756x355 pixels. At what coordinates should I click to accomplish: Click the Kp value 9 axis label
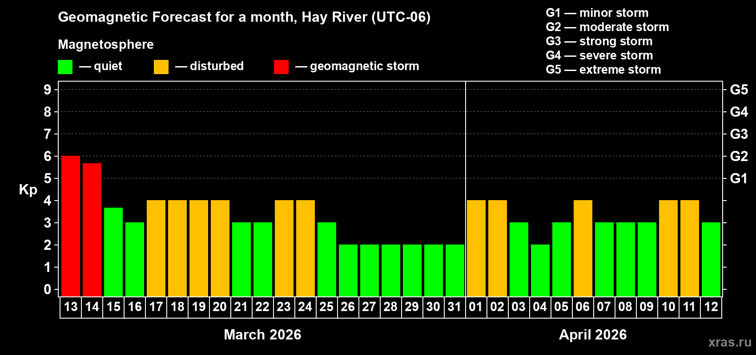pos(48,90)
